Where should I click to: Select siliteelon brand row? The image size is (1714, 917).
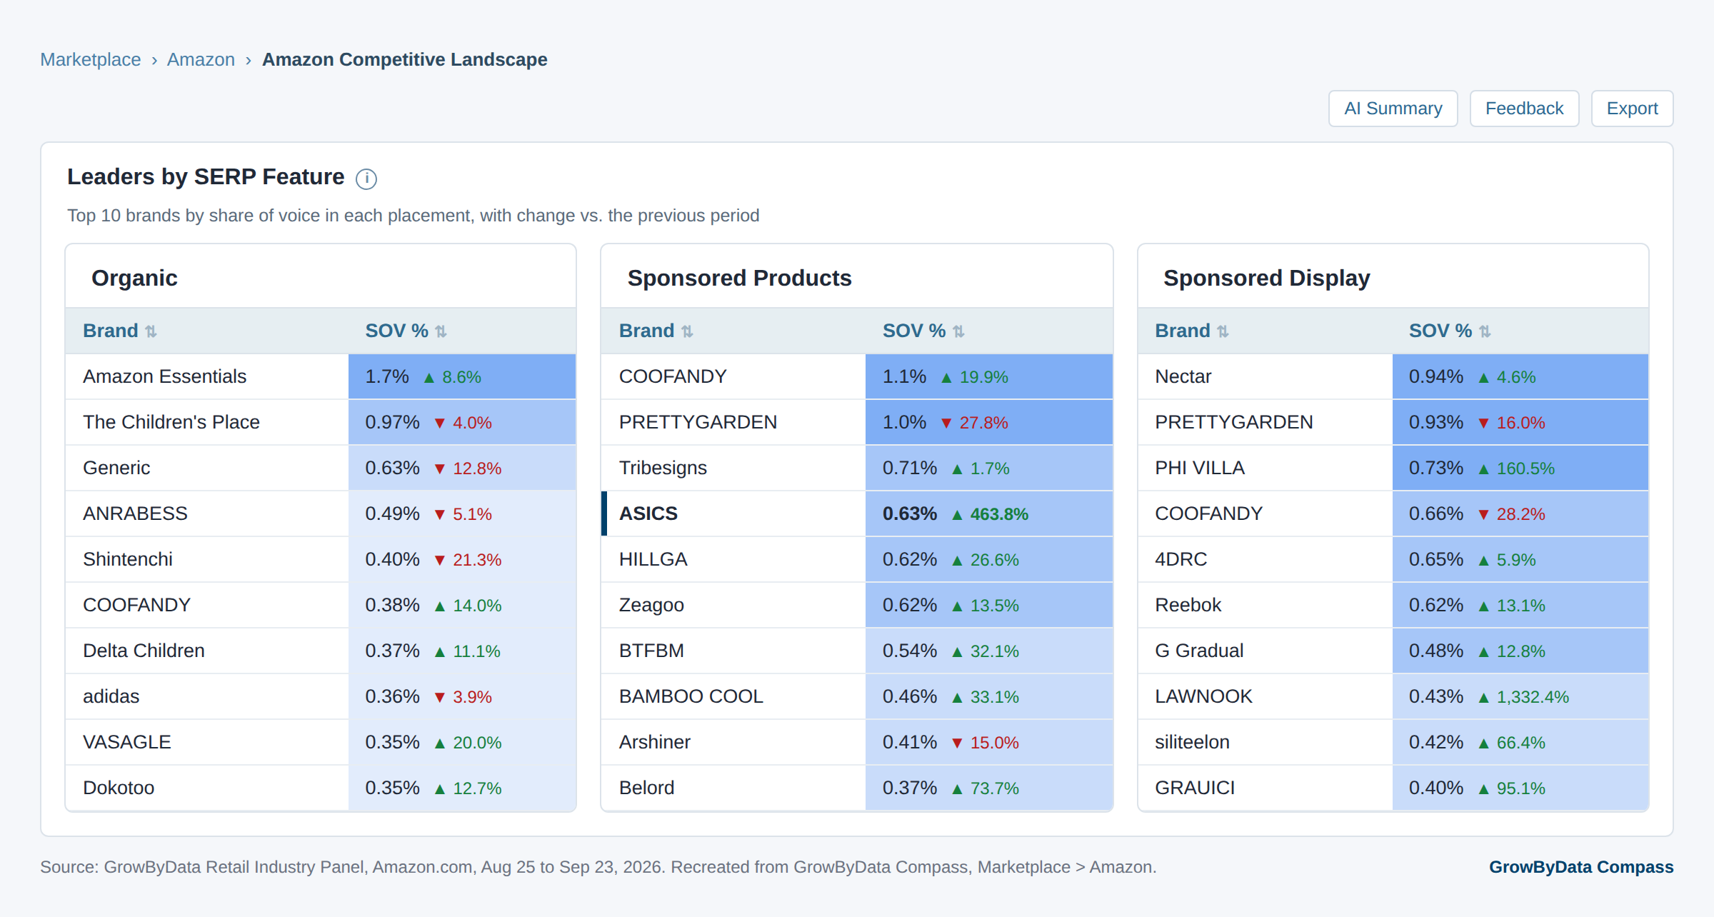coord(1393,742)
